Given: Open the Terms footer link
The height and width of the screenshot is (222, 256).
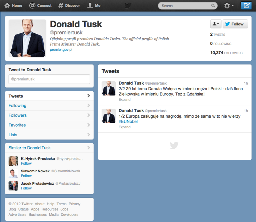Looking at the screenshot, I should [x=62, y=204].
